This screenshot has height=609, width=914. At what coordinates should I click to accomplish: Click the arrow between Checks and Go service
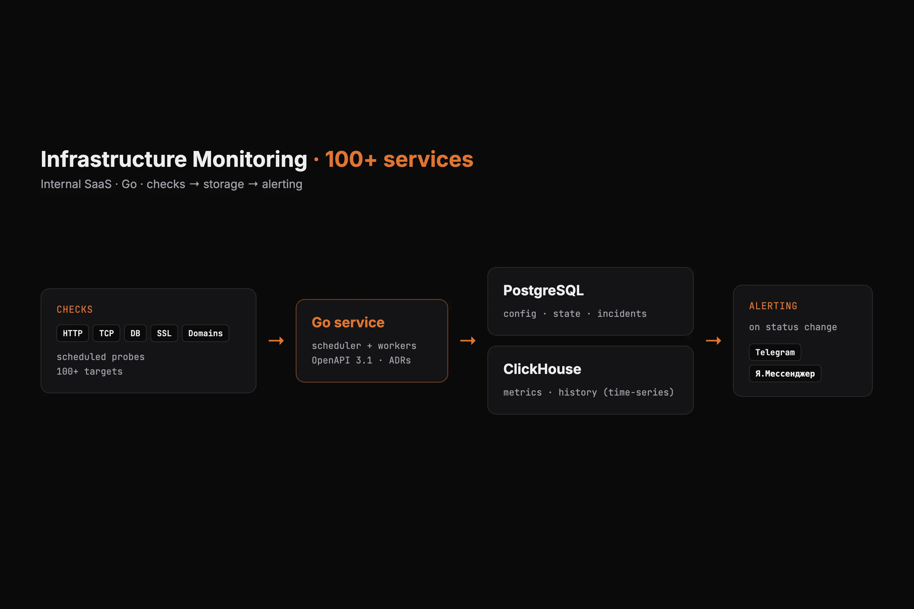pos(276,341)
